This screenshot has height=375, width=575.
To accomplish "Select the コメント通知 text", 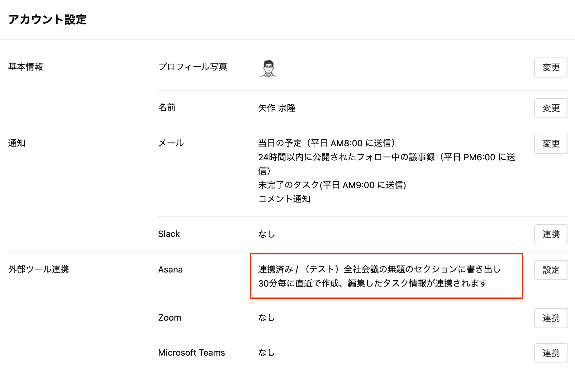I will [x=284, y=199].
